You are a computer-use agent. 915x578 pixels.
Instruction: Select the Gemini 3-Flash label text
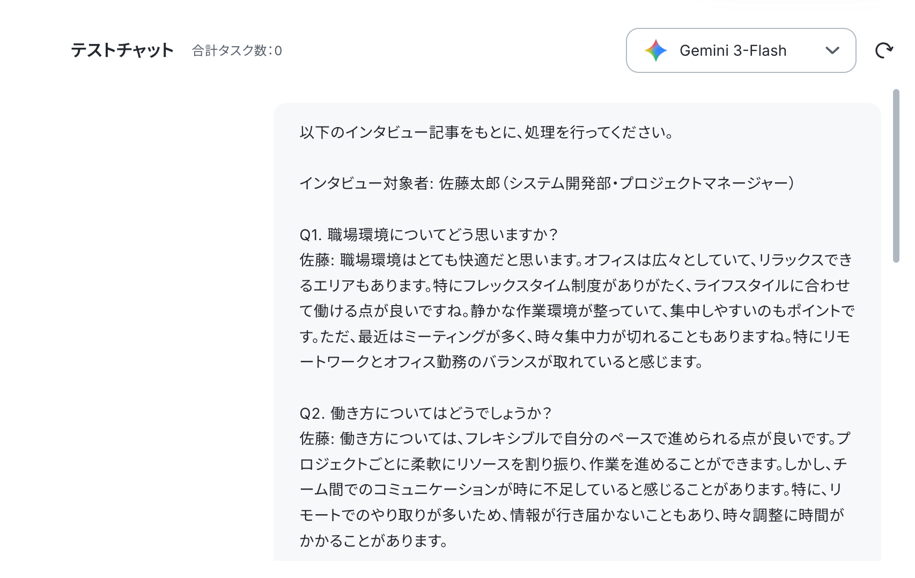click(x=733, y=50)
